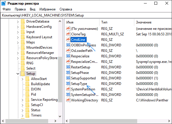Click the registry path address bar
Viewport: 172px width, 124px height.
(86, 15)
